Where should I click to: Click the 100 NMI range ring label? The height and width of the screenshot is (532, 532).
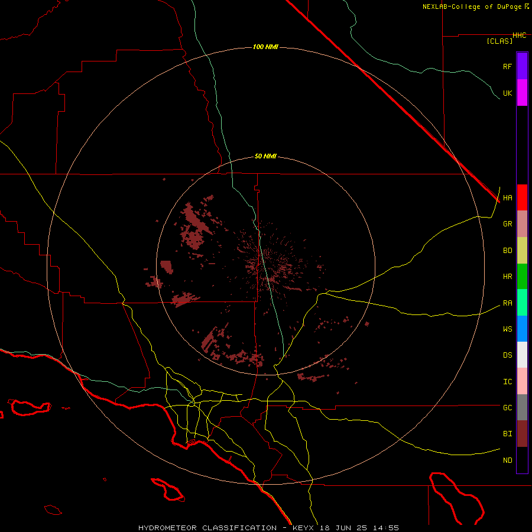265,47
